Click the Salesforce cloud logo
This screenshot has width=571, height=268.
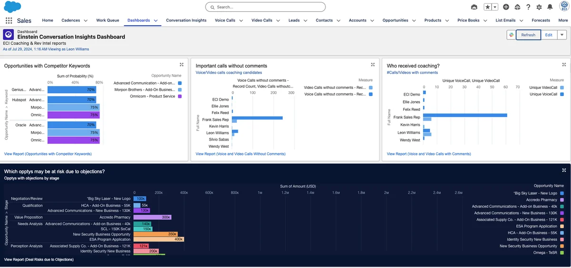tap(12, 7)
